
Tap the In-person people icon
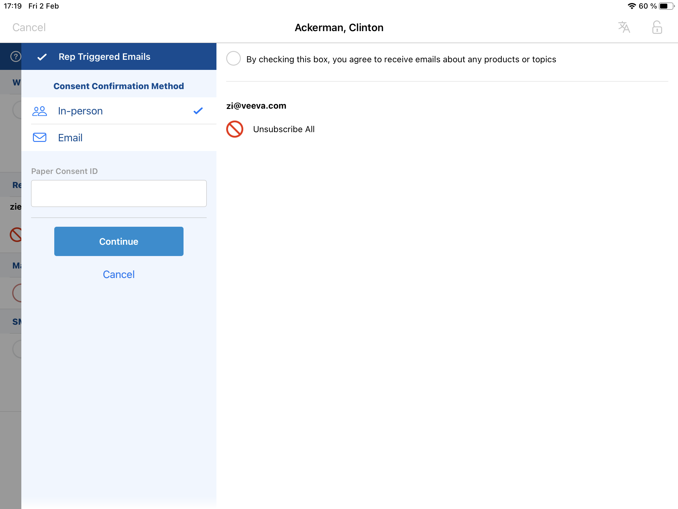click(40, 111)
